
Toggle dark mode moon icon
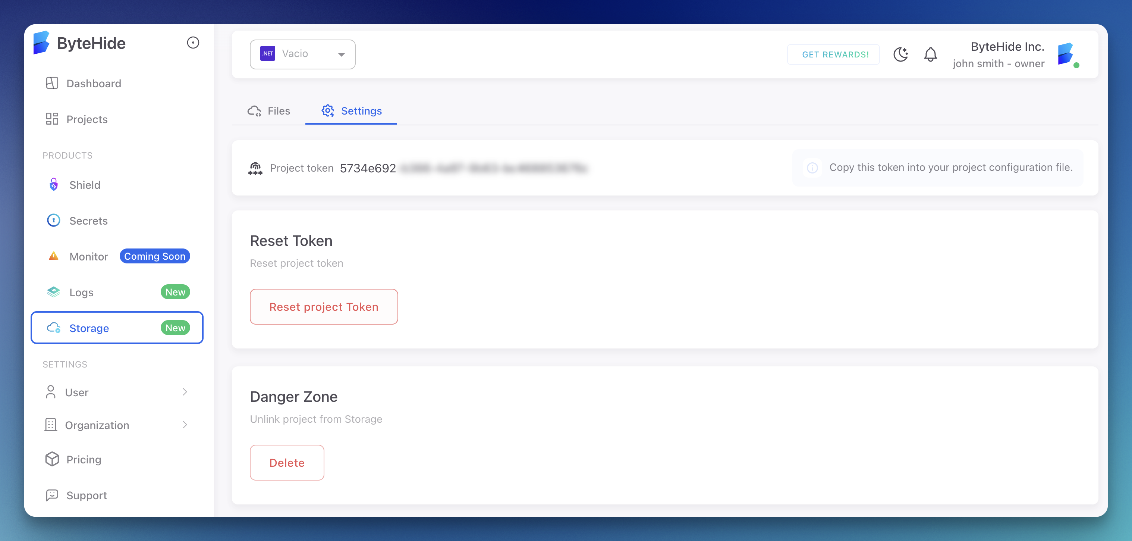pyautogui.click(x=900, y=54)
